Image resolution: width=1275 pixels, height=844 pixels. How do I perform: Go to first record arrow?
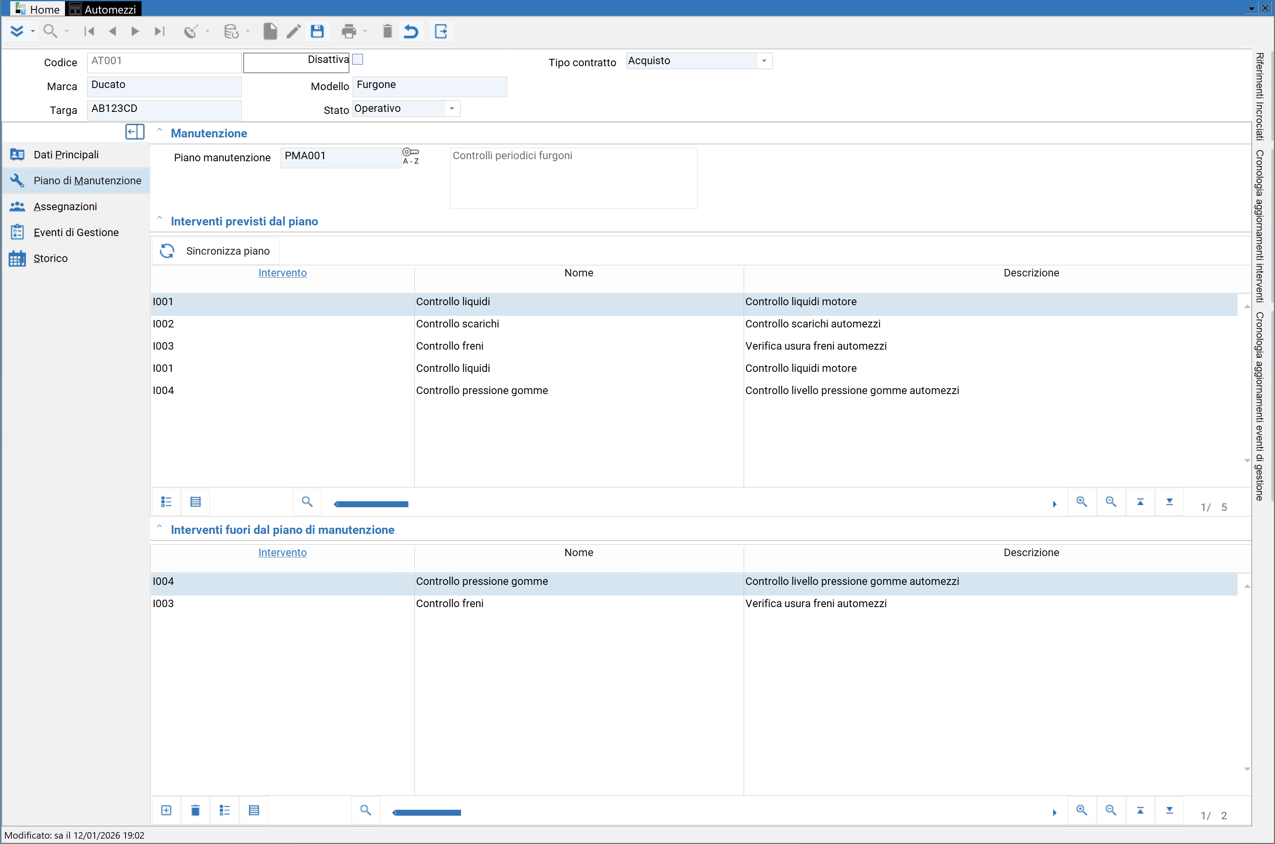(89, 31)
